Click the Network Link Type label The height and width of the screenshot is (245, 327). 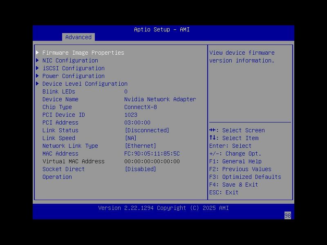pyautogui.click(x=70, y=146)
